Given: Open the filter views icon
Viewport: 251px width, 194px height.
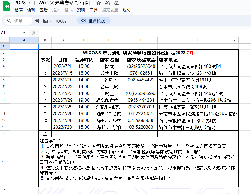Looking at the screenshot, I should click(x=45, y=21).
